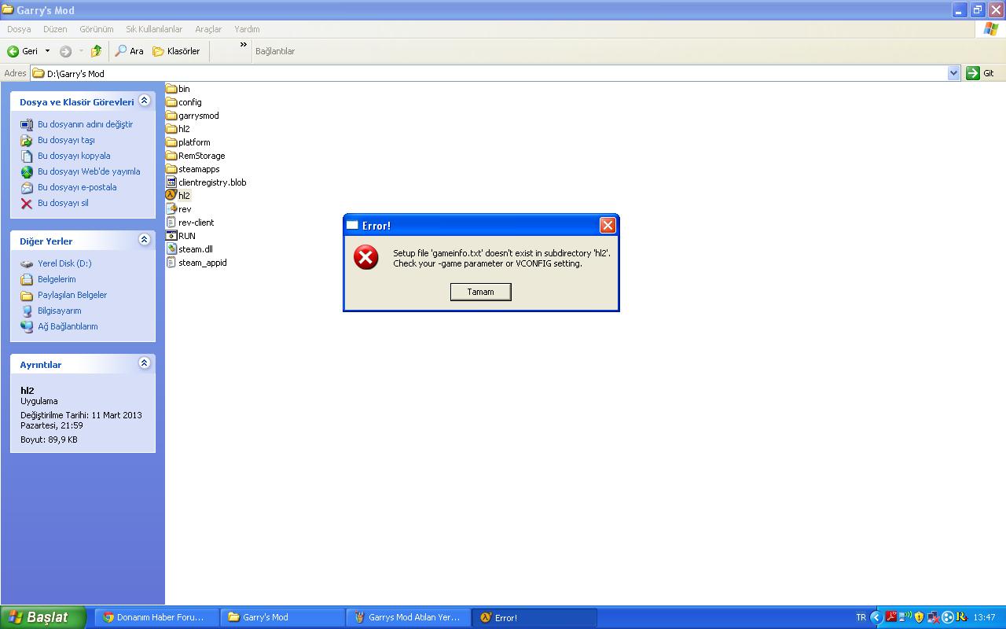Click Bu dosyayı e-postala link
This screenshot has height=629, width=1006.
click(77, 187)
